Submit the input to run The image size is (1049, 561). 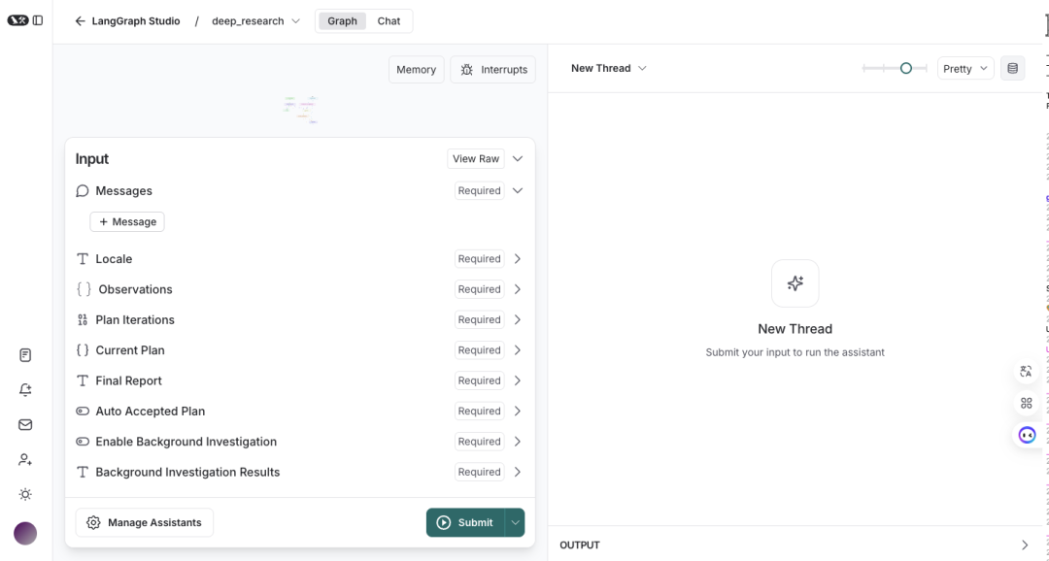click(465, 523)
